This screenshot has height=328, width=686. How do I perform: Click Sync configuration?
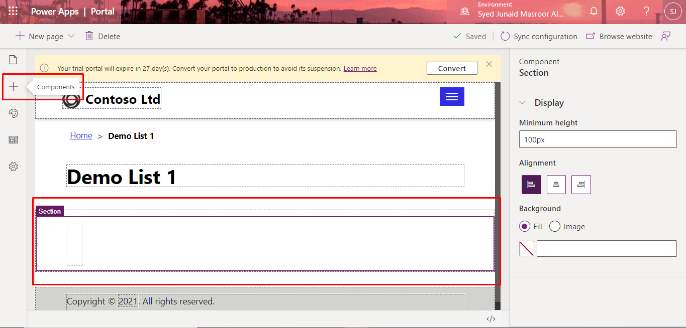(x=539, y=36)
